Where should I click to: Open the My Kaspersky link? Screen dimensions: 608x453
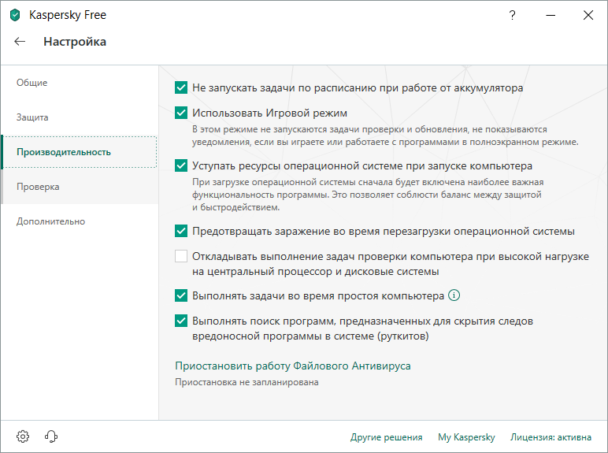tap(466, 437)
